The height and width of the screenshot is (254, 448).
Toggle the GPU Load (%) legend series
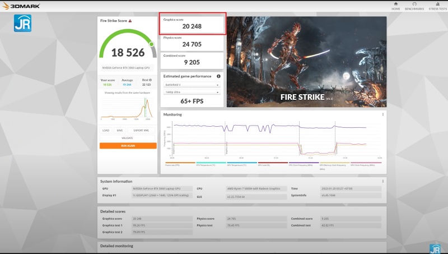coord(273,164)
